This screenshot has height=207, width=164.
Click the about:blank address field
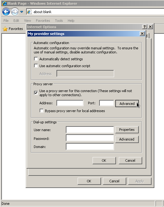pyautogui.click(x=95, y=12)
